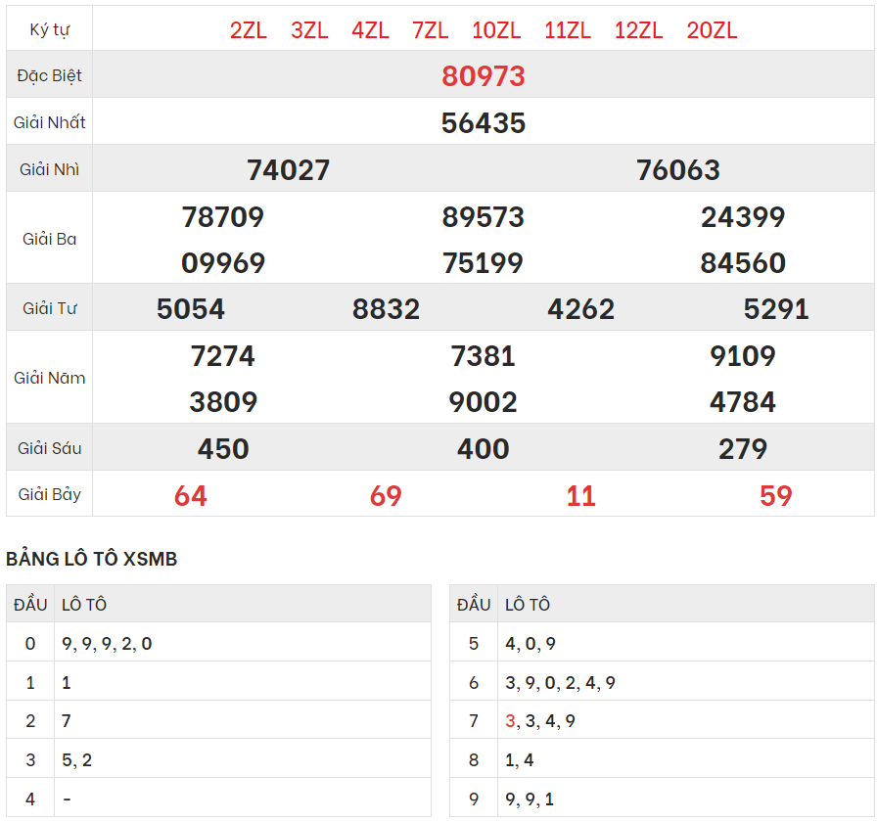Click the Giải Năm row label
This screenshot has width=877, height=821.
point(49,378)
